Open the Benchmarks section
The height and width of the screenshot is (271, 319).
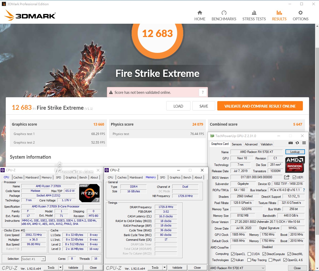tap(224, 16)
